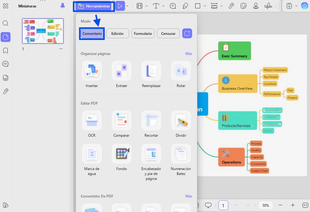Unpin the Miniaturas panel

click(62, 6)
